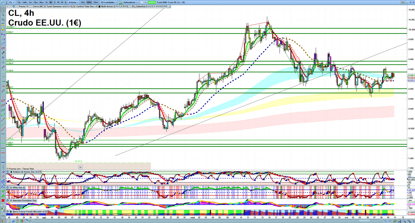Expand the '10 k unidades' dropdown
The height and width of the screenshot is (223, 415).
[x=109, y=2]
